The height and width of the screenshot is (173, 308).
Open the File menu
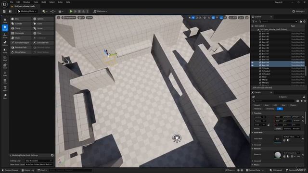(12, 2)
